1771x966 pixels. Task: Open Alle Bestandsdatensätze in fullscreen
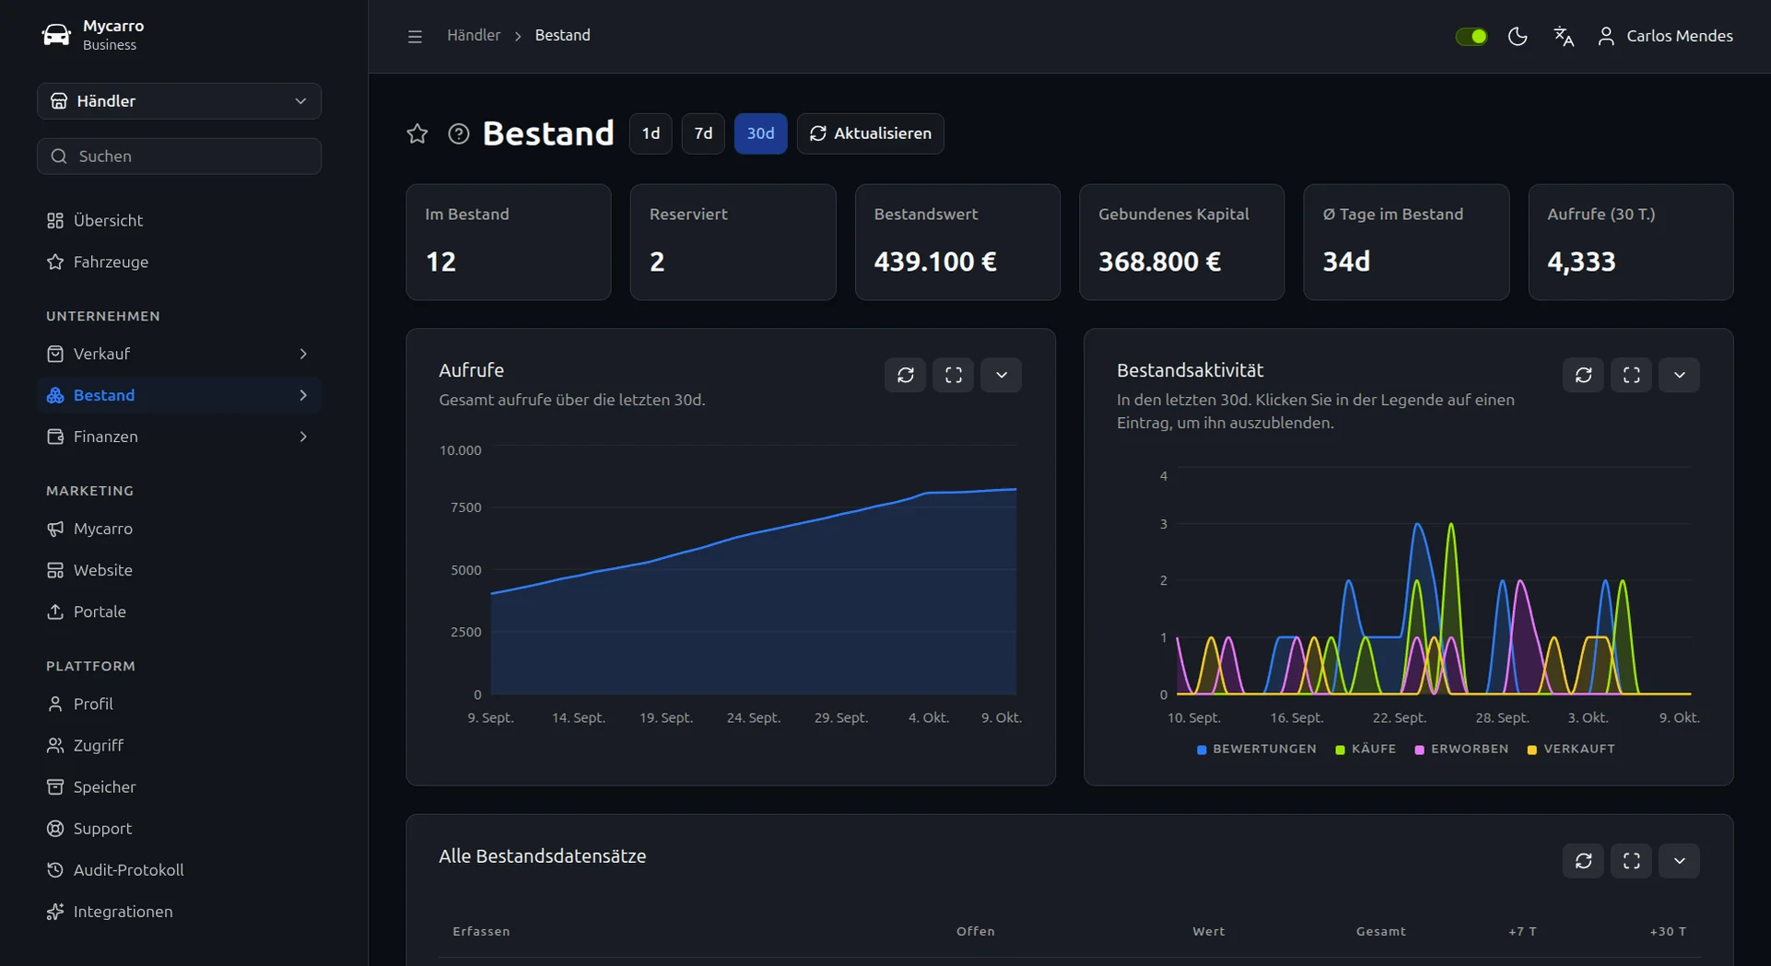(x=1632, y=861)
